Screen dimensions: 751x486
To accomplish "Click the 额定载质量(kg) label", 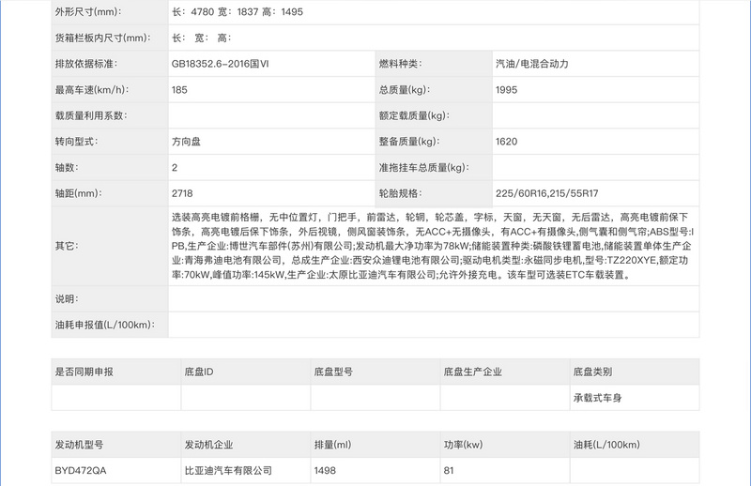I will 414,115.
